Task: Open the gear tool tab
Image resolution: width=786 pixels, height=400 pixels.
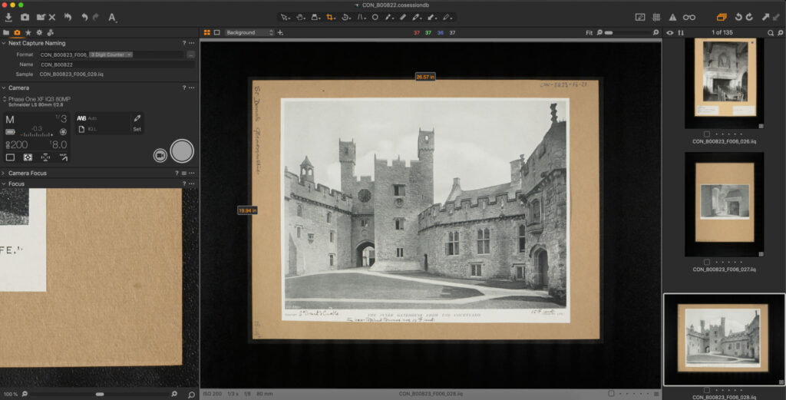Action: [x=39, y=32]
